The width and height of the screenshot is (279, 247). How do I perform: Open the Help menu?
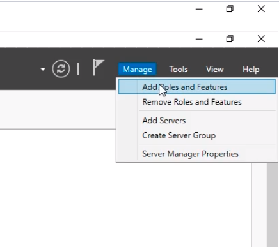pyautogui.click(x=251, y=69)
